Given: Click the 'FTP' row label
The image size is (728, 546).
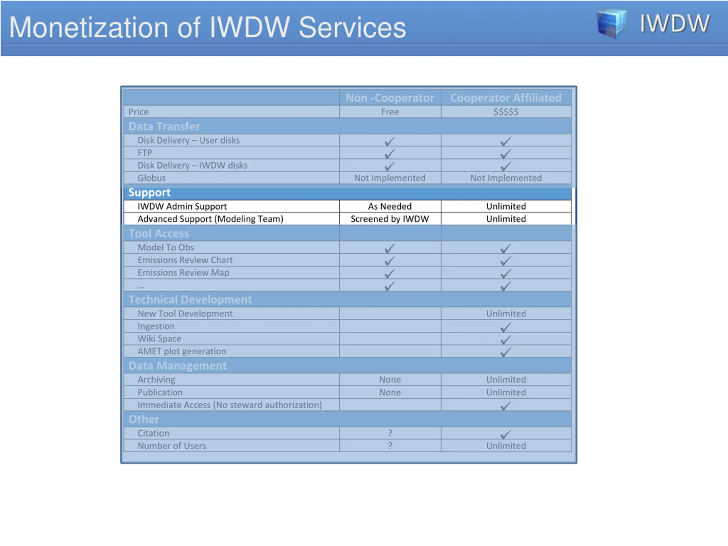Looking at the screenshot, I should 145,153.
